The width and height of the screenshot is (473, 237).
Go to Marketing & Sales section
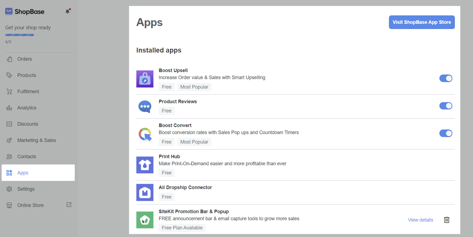tap(36, 140)
